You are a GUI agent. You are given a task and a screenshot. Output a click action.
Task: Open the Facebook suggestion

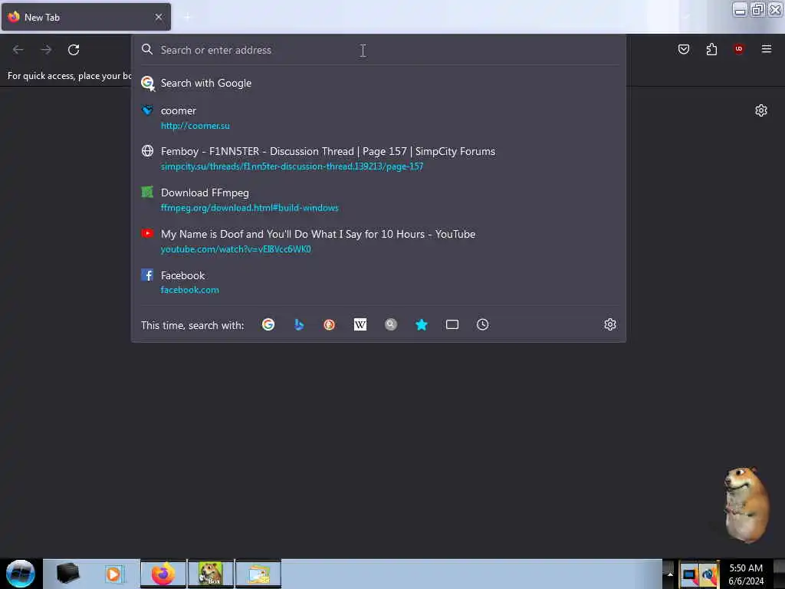tap(379, 282)
